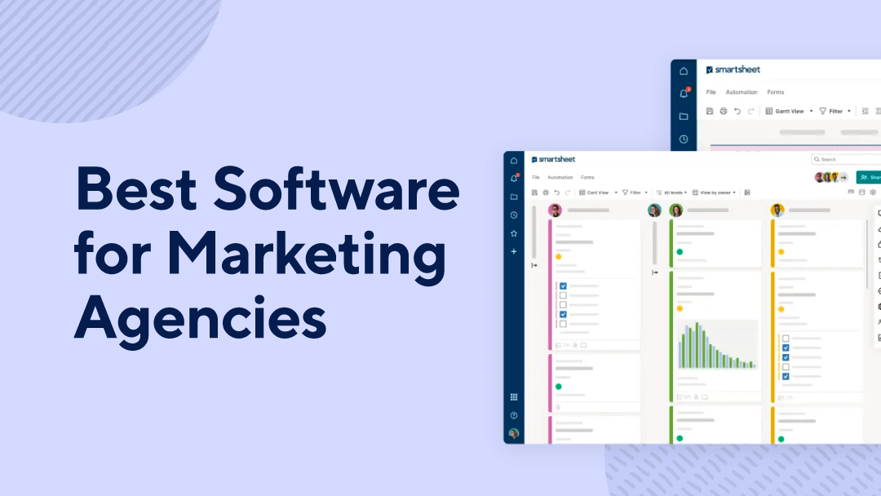The width and height of the screenshot is (881, 496).
Task: Open File menu in Gantt View window
Action: point(711,92)
